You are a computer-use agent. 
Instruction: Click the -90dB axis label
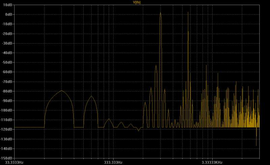coord(7,101)
